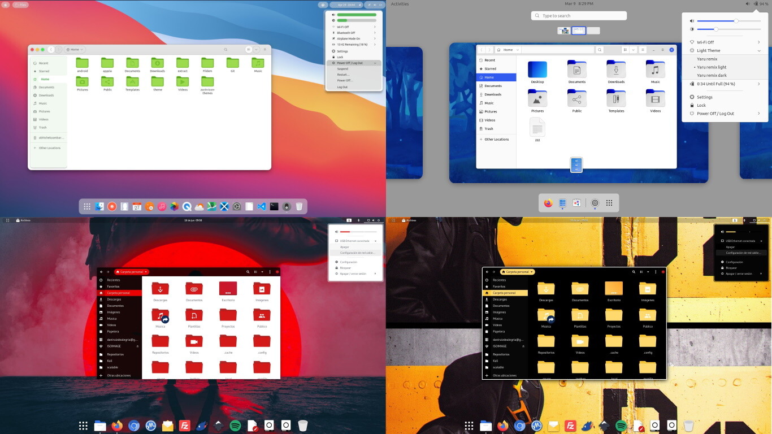Open Activities in the blue desktop top bar
This screenshot has height=434, width=772.
400,4
